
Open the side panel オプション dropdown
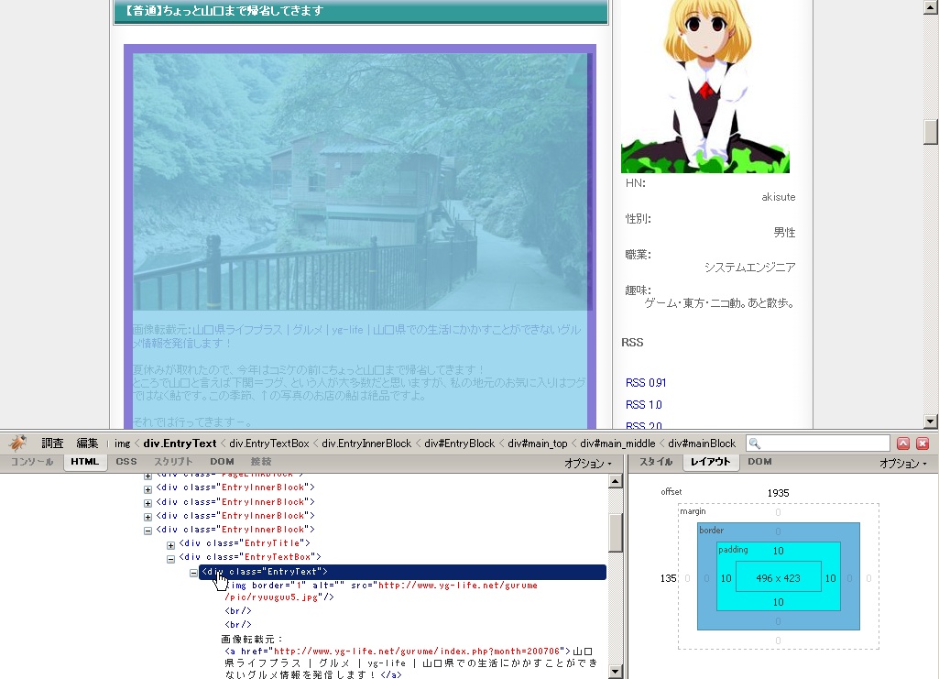pos(903,463)
